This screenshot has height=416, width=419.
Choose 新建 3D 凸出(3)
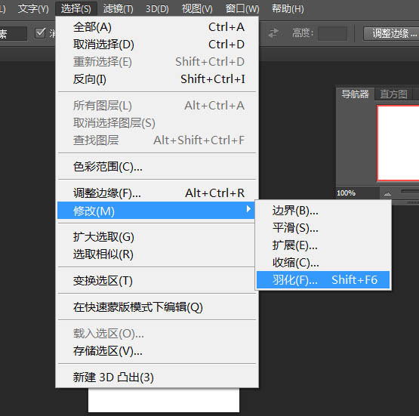tap(157, 377)
